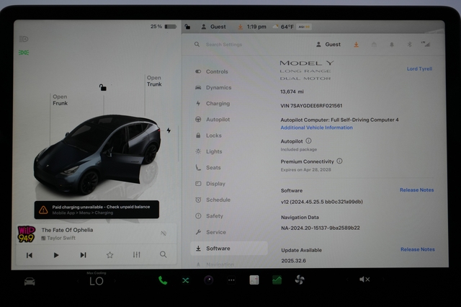Image resolution: width=461 pixels, height=307 pixels.
Task: Open Trunk from the car view
Action: point(154,81)
